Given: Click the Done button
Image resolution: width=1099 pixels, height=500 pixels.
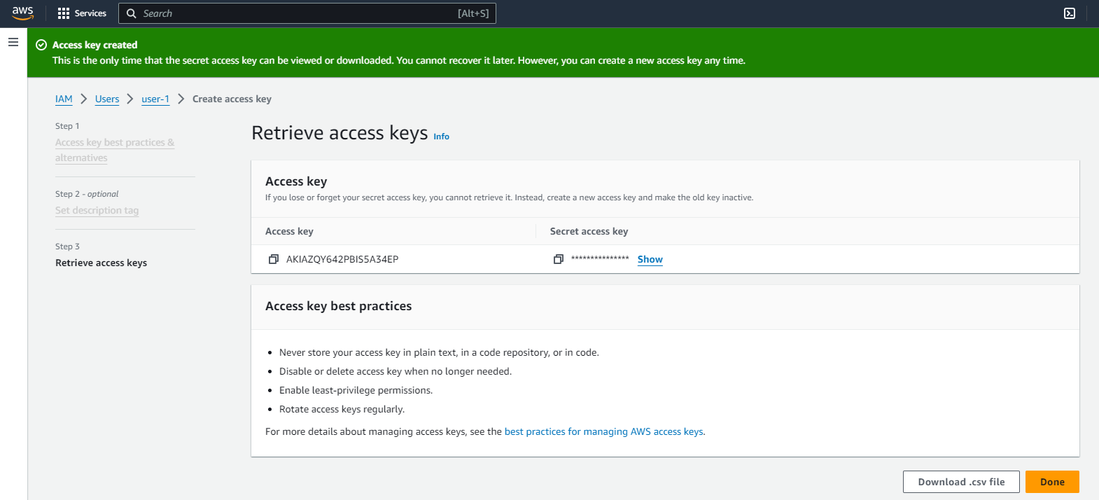Looking at the screenshot, I should tap(1052, 482).
